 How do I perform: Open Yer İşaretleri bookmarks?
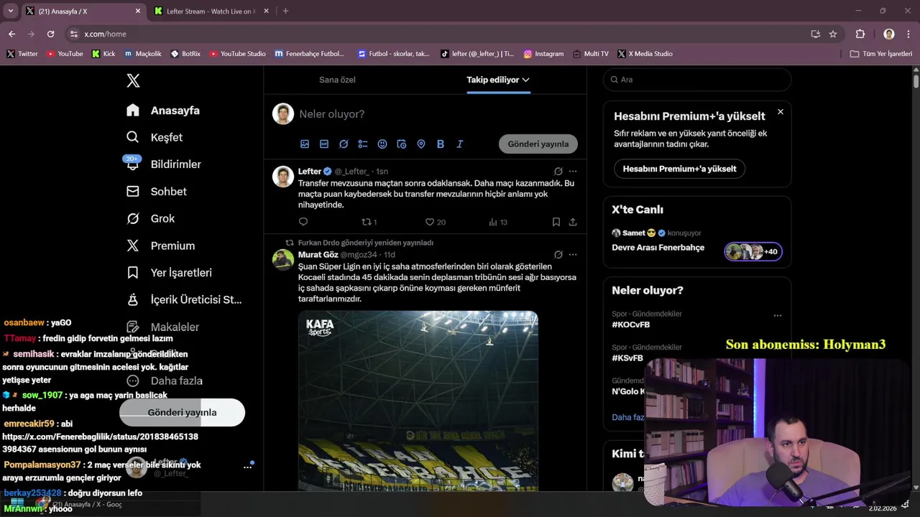pos(169,273)
